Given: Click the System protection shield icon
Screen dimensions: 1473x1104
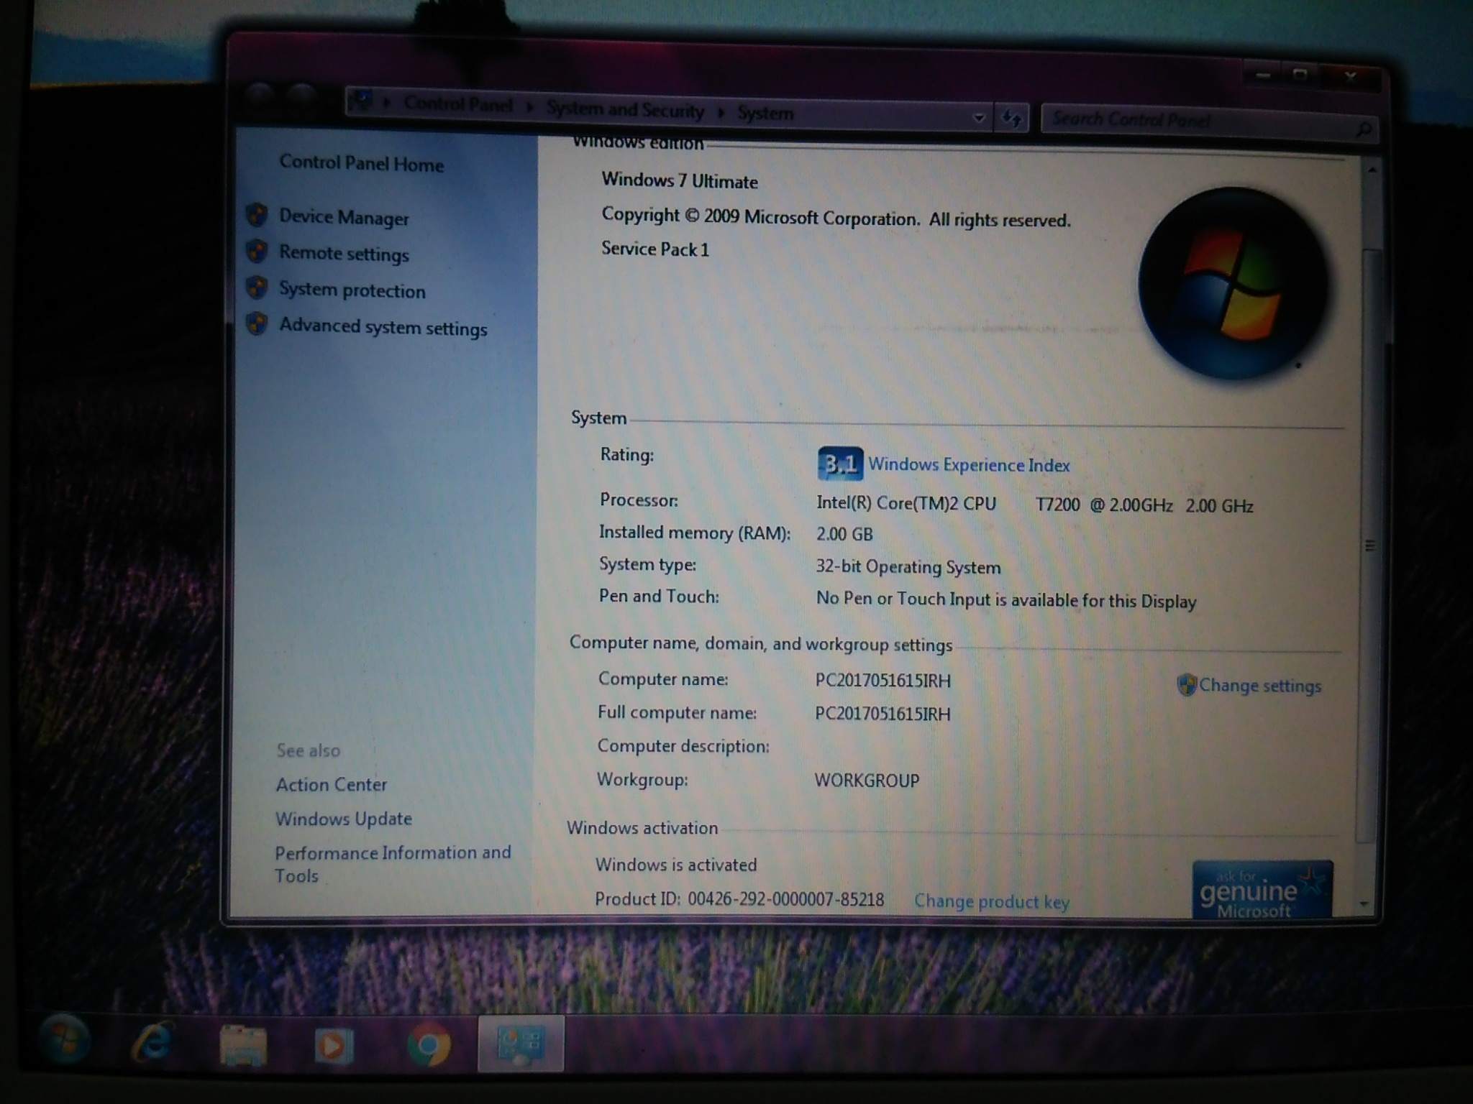Looking at the screenshot, I should (257, 288).
